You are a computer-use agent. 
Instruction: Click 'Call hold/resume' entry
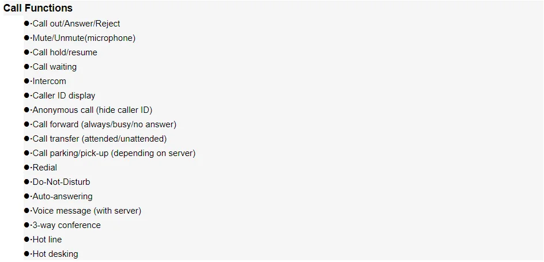[x=65, y=52]
